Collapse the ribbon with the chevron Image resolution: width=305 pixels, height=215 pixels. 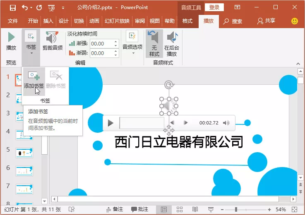pyautogui.click(x=298, y=64)
